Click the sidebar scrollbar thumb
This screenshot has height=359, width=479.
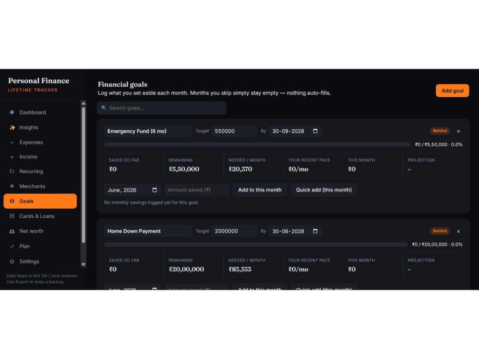pyautogui.click(x=83, y=175)
